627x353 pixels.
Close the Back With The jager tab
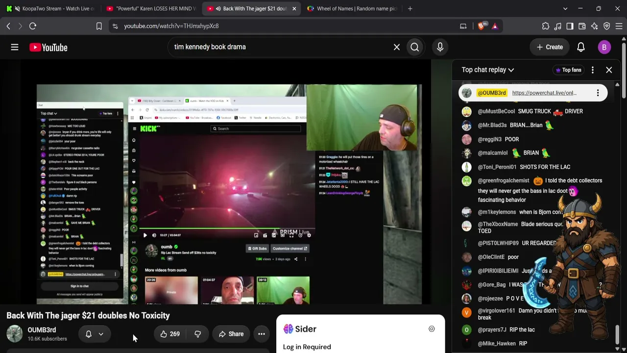(x=294, y=8)
